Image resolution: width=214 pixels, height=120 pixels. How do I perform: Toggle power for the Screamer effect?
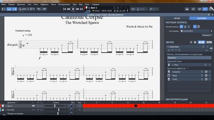click(x=206, y=72)
